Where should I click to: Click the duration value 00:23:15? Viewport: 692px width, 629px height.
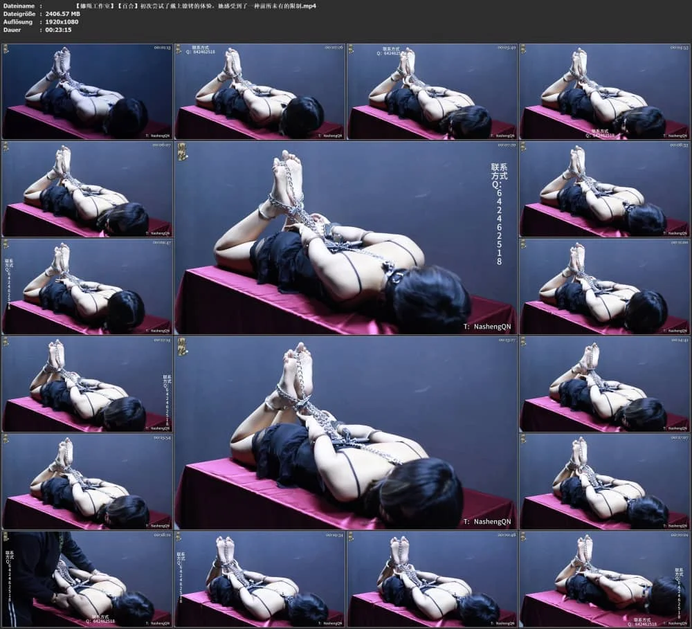[58, 30]
